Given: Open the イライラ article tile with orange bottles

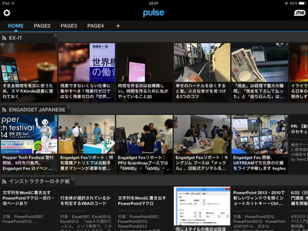Looking at the screenshot, I should pos(298,72).
